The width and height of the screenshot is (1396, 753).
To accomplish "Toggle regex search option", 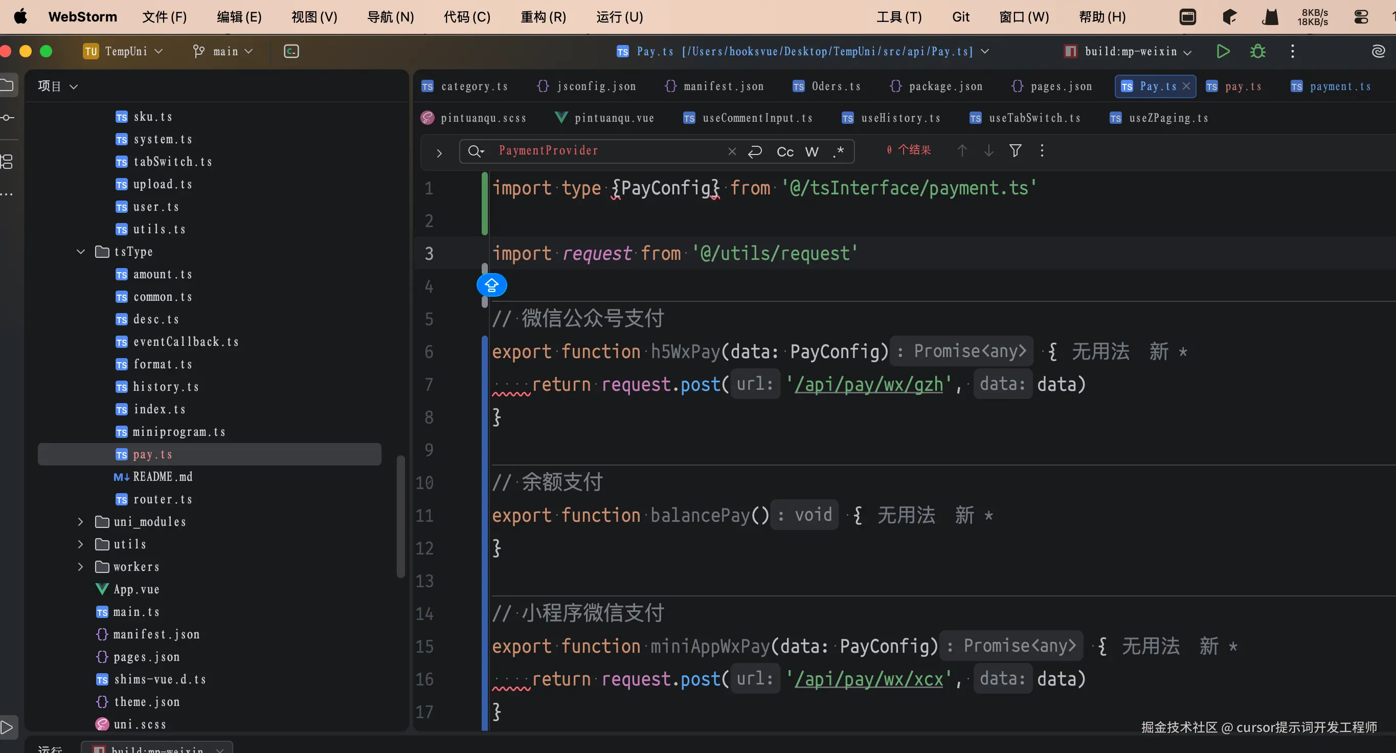I will (838, 151).
